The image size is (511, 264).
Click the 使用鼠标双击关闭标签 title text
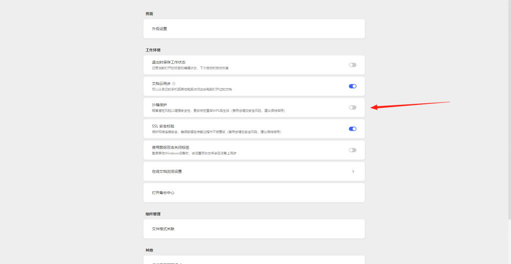tap(171, 148)
